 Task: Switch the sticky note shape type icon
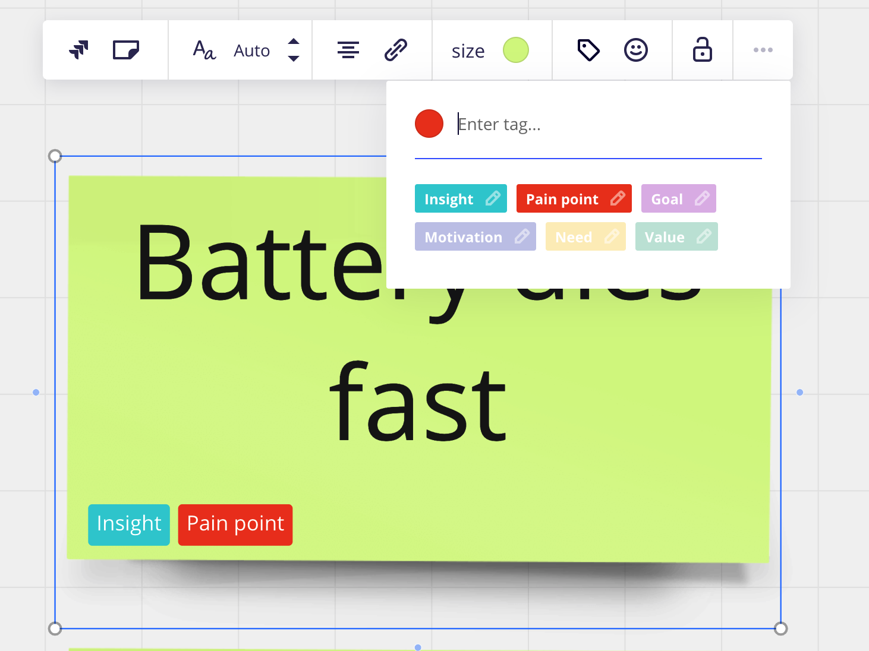click(126, 50)
